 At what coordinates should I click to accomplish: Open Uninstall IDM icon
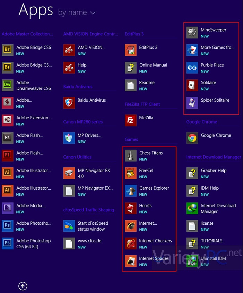point(192,261)
